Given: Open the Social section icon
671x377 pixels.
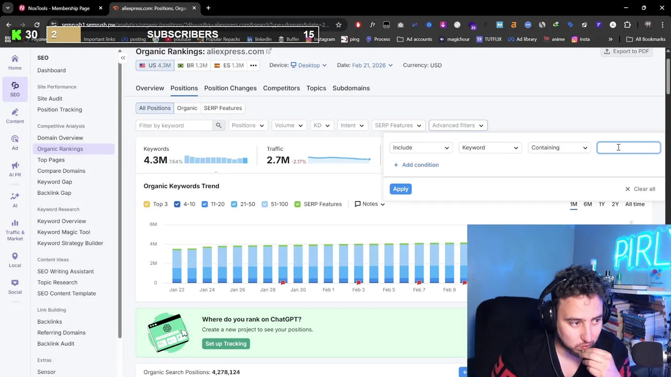Looking at the screenshot, I should (x=15, y=286).
